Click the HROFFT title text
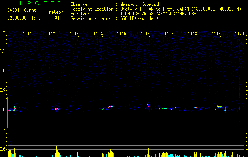The image size is (248, 157). point(41,3)
